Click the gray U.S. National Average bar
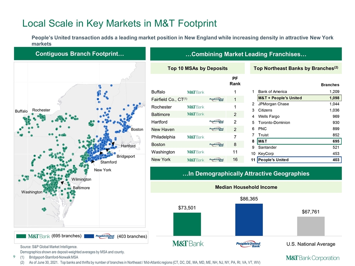355x266 pixels. (311, 226)
